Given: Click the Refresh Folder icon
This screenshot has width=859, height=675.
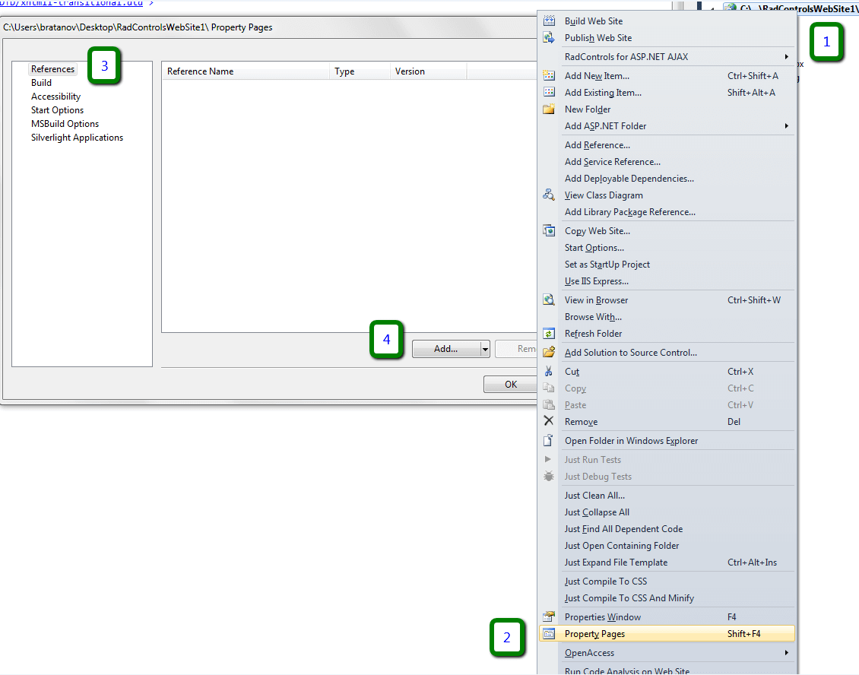Looking at the screenshot, I should [549, 334].
